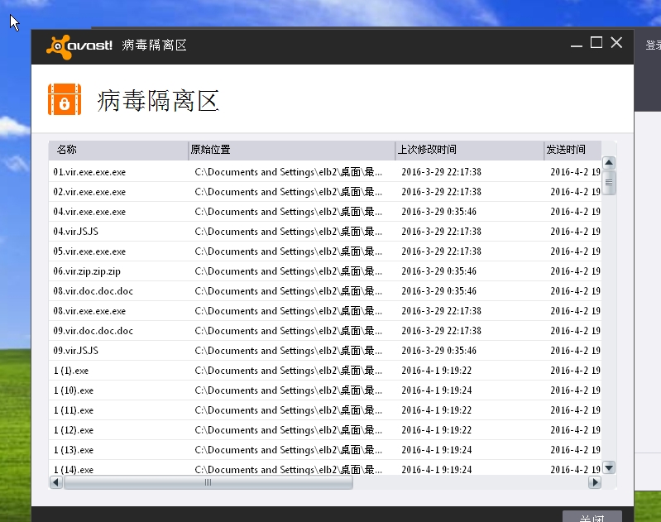The height and width of the screenshot is (522, 661).
Task: Select the 06.vir.zip.zip.zip file row
Action: [88, 271]
